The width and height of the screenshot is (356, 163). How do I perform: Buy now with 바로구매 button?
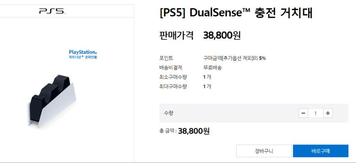320,151
